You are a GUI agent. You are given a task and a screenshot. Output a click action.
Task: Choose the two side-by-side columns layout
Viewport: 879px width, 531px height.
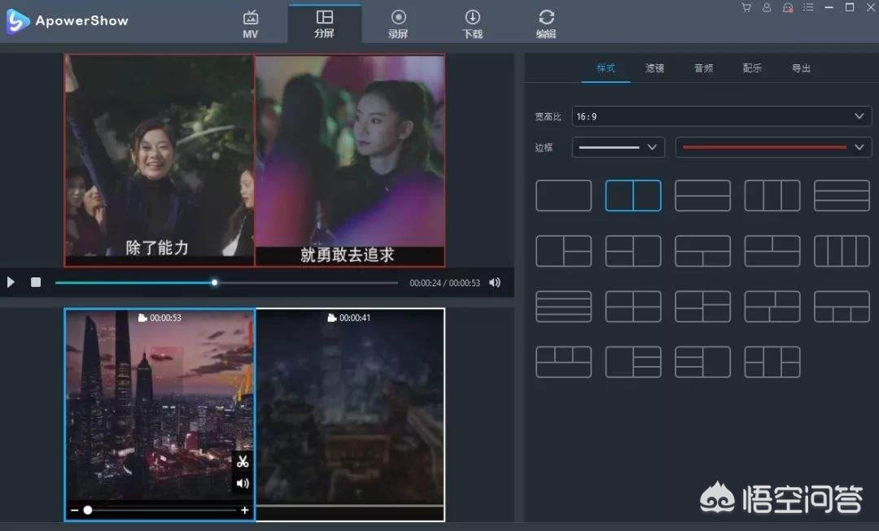point(633,195)
